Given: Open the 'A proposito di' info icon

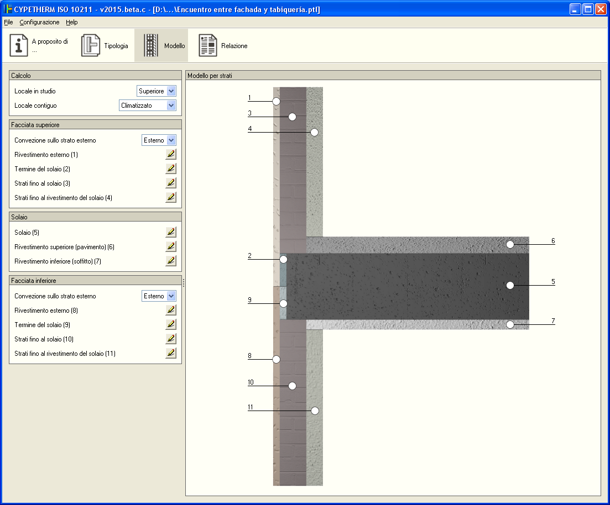Looking at the screenshot, I should pos(19,45).
